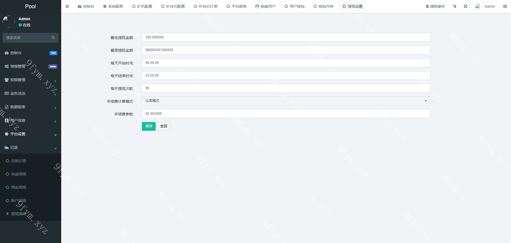Click the gears icon beside 常规管理

(7, 66)
